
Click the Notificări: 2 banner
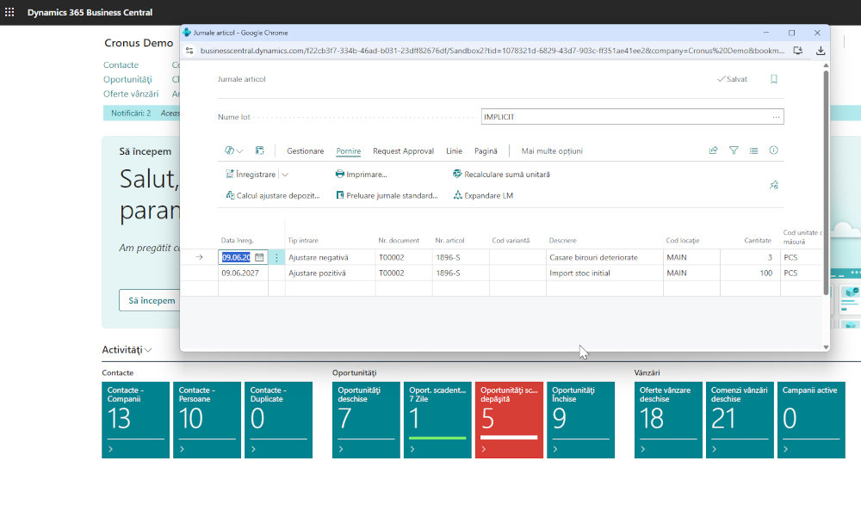(x=131, y=113)
